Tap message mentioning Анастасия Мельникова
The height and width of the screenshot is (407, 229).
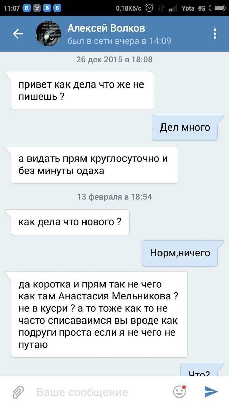coord(99,314)
